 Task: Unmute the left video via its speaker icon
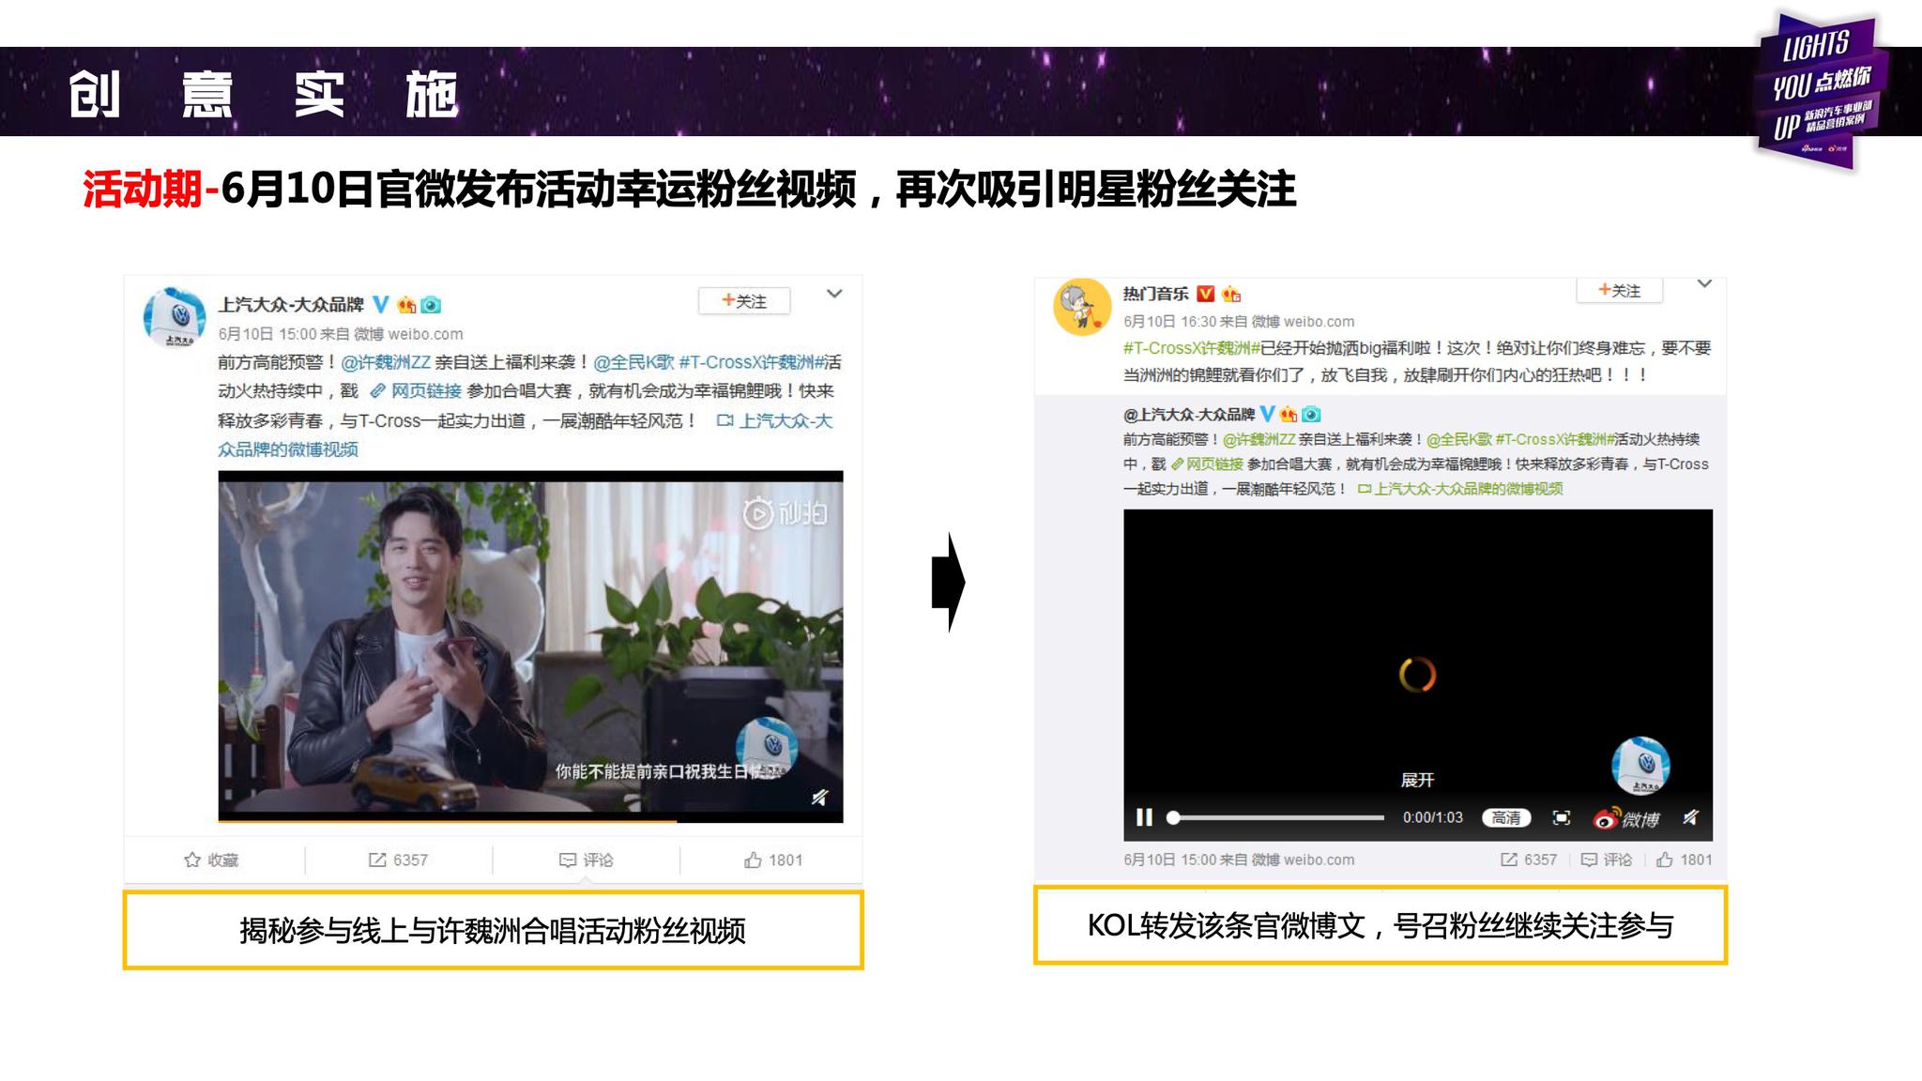pos(819,798)
